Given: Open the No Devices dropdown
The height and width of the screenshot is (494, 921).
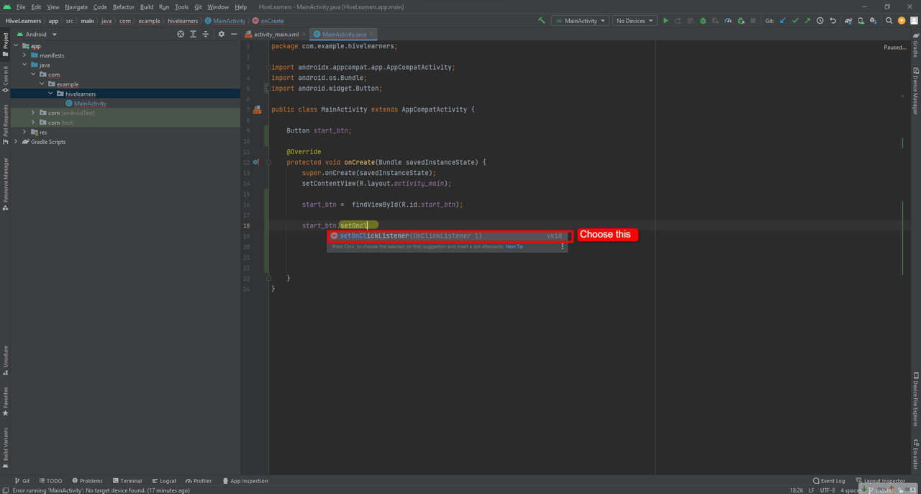Looking at the screenshot, I should click(635, 21).
